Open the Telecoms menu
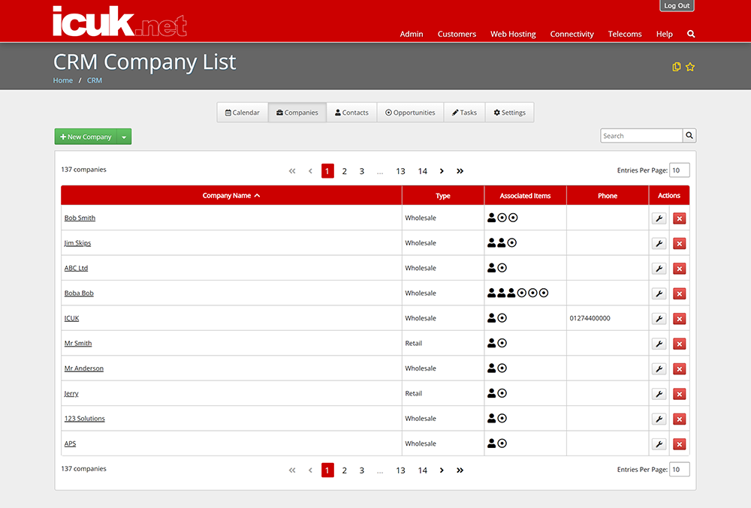 (625, 34)
